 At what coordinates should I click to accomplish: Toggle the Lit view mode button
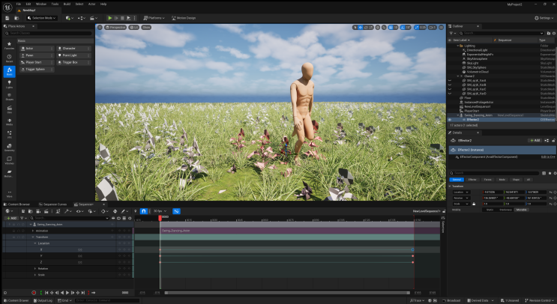tap(135, 27)
